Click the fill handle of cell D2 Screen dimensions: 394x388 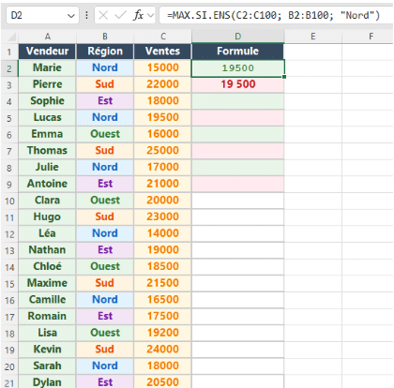tap(284, 77)
